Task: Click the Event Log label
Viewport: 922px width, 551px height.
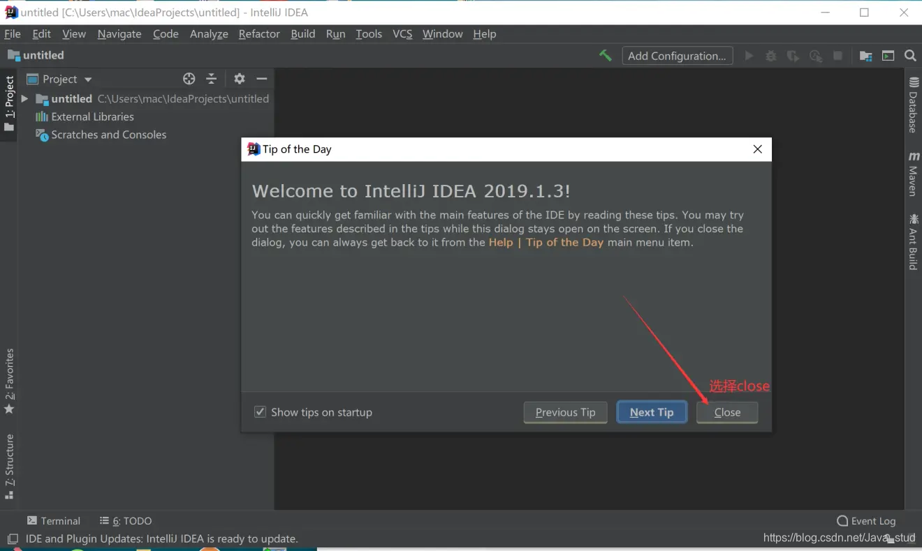Action: click(x=873, y=521)
